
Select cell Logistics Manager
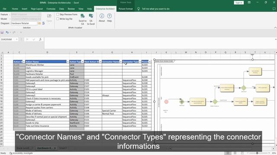47,71
